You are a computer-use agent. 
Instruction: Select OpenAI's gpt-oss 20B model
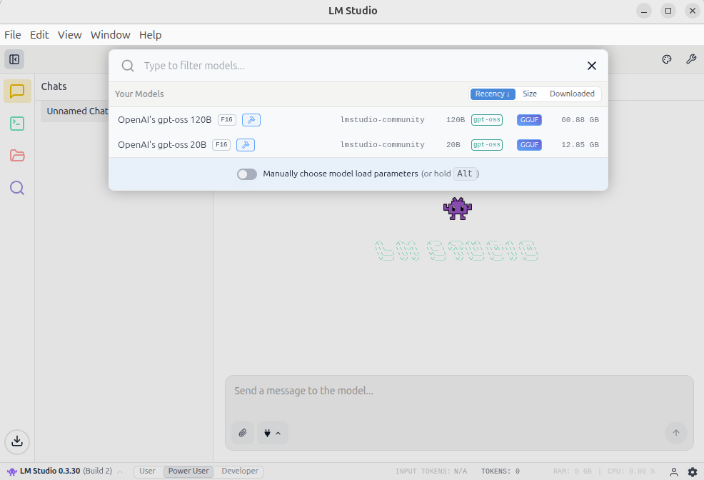162,145
